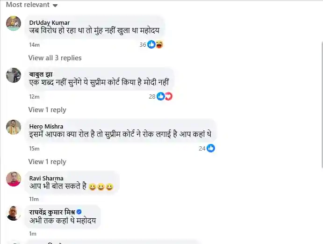This screenshot has width=323, height=244.
Task: Click राघवेंद्र कुमार मिश्र's profile avatar
Action: pyautogui.click(x=14, y=213)
